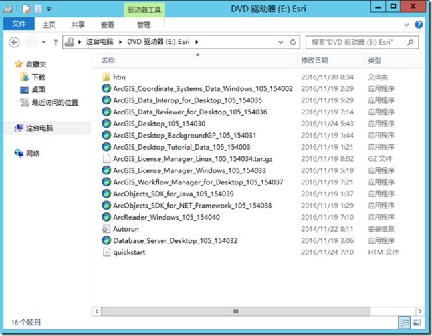
Task: Click the ArcObjects_SDK_for_NET_Framework installer icon
Action: 106,205
